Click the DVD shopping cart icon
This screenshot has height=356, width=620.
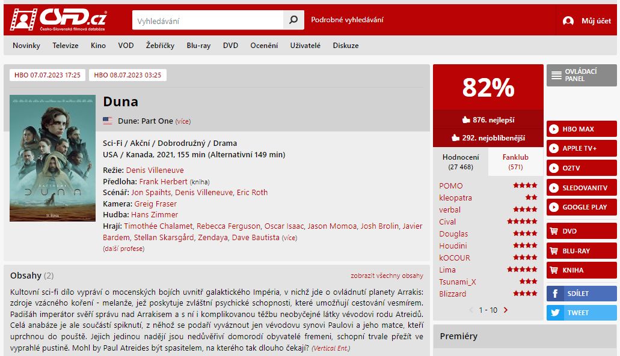coord(554,231)
